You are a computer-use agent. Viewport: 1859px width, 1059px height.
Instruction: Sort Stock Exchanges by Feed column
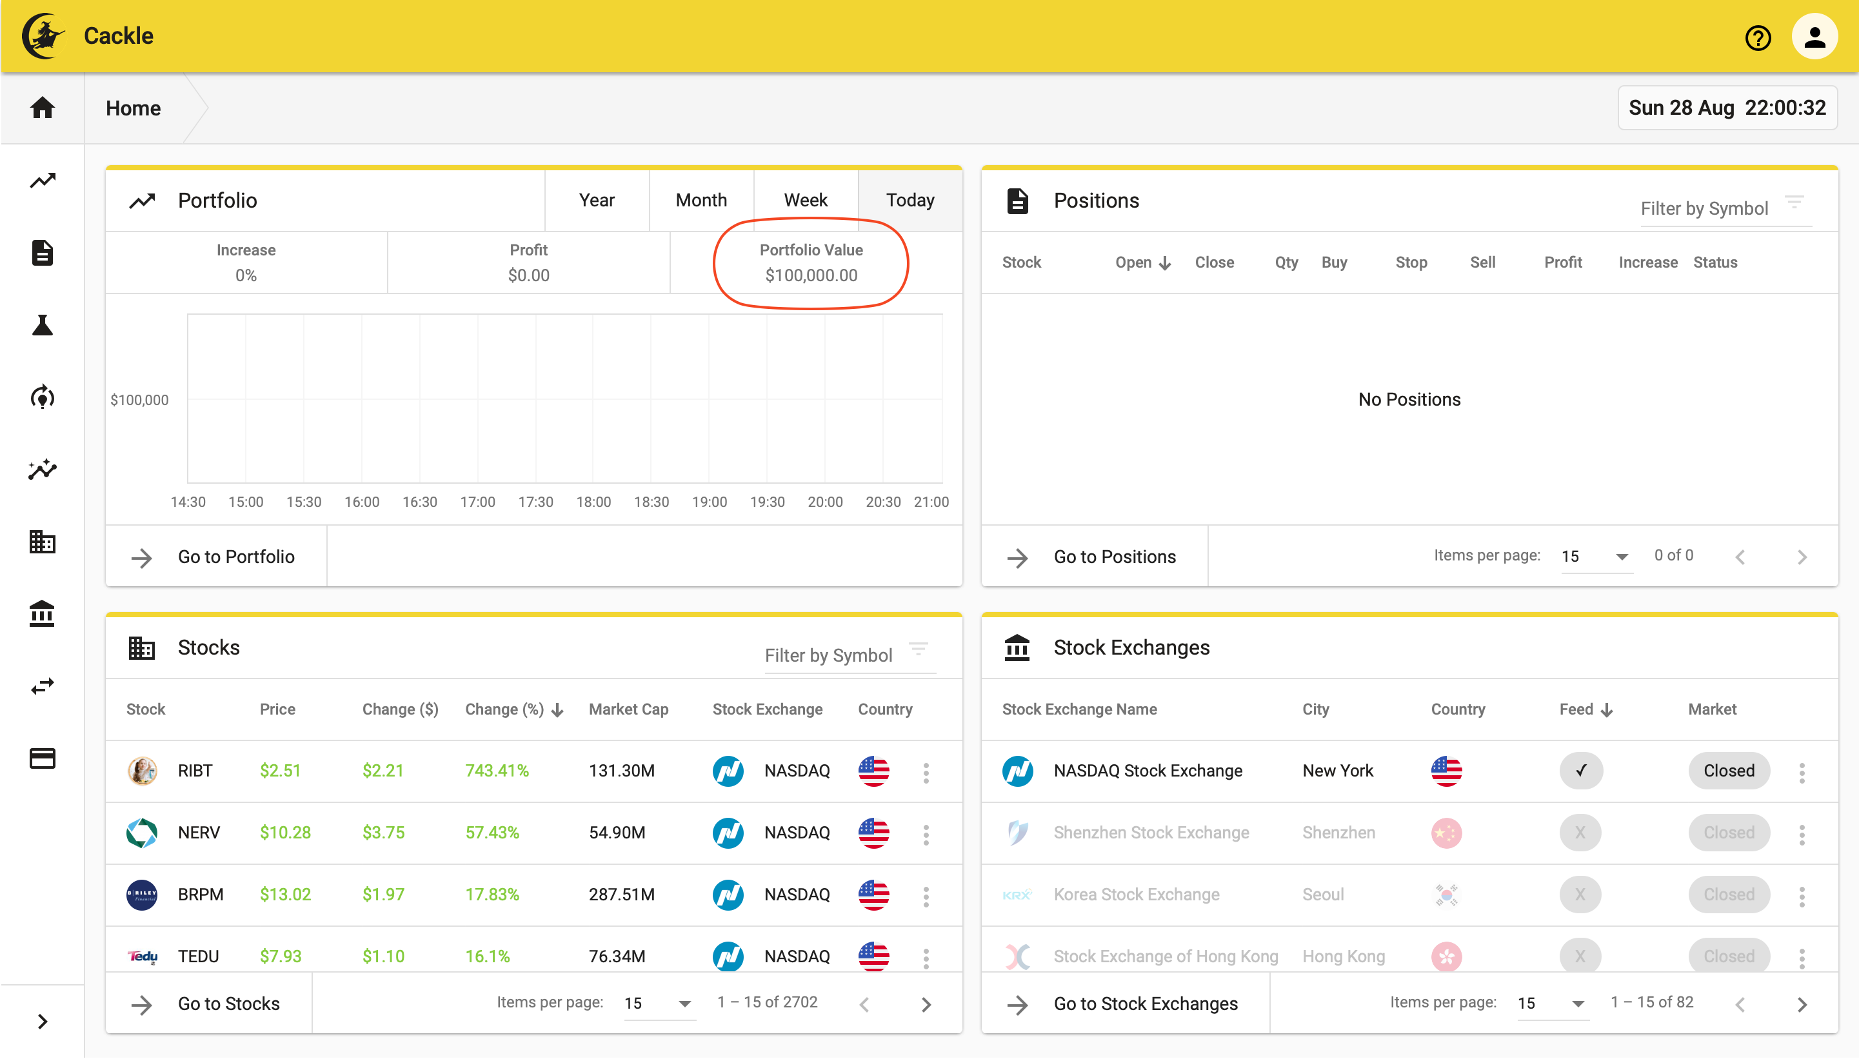coord(1586,709)
